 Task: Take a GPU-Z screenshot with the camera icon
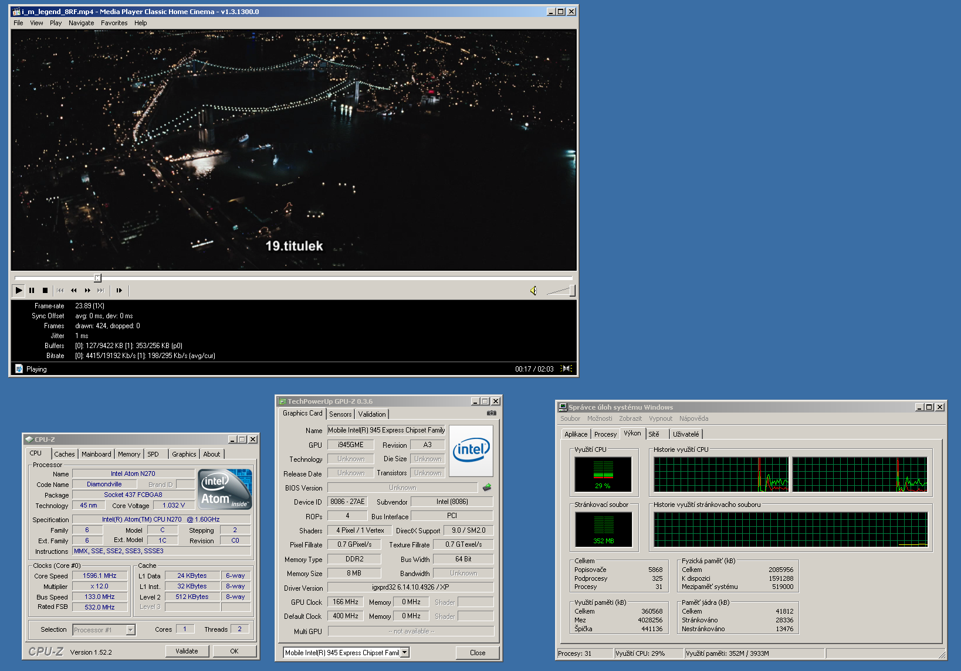coord(492,413)
